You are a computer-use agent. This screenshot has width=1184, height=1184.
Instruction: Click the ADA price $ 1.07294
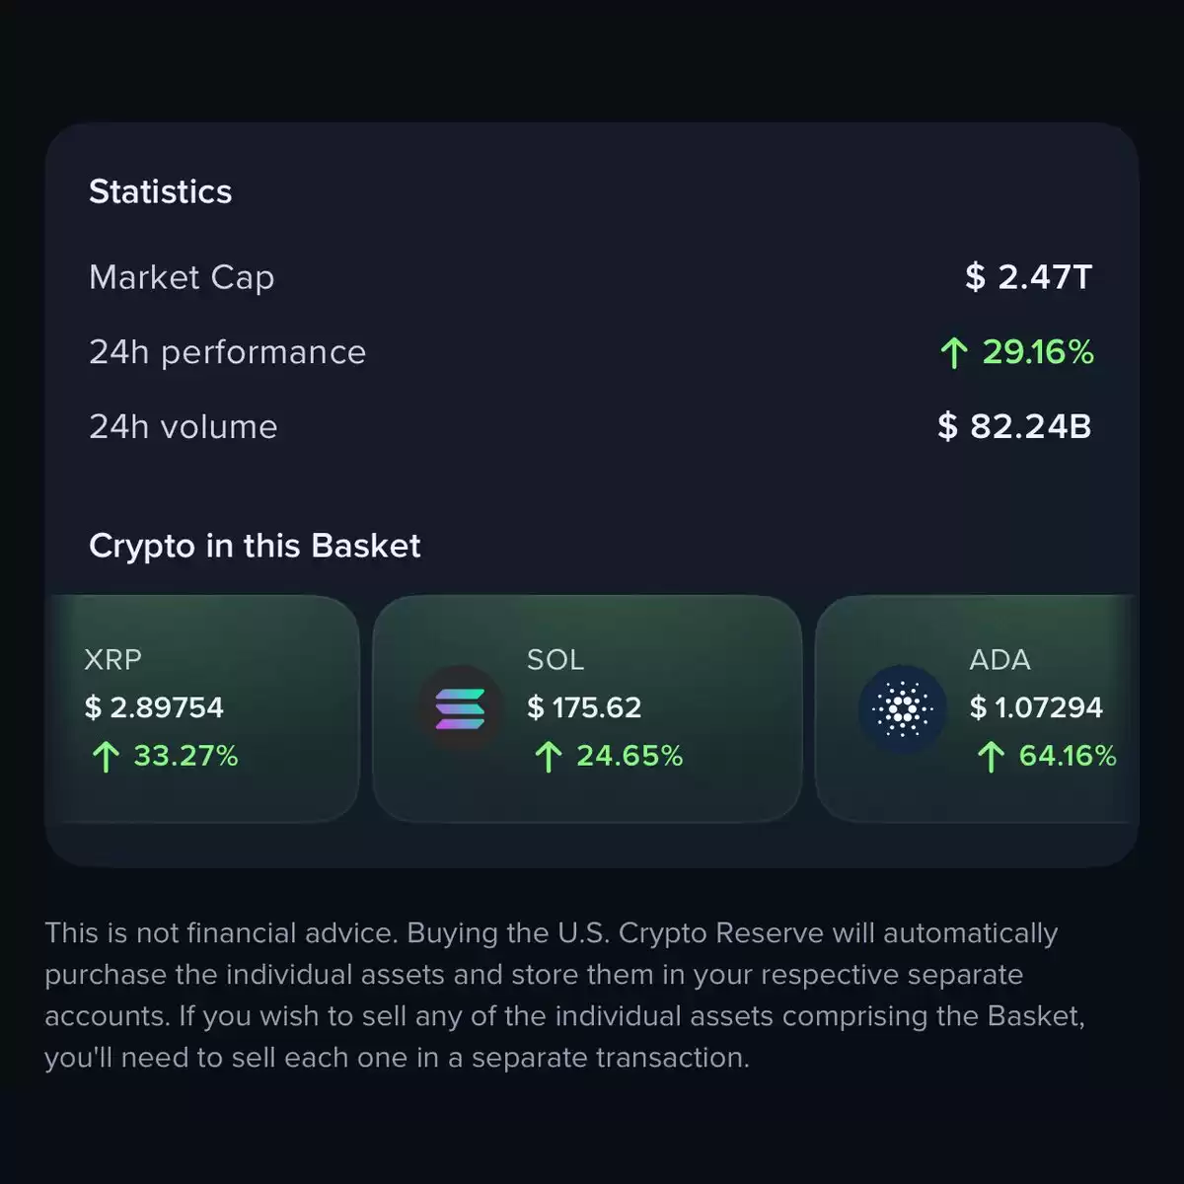[1036, 707]
